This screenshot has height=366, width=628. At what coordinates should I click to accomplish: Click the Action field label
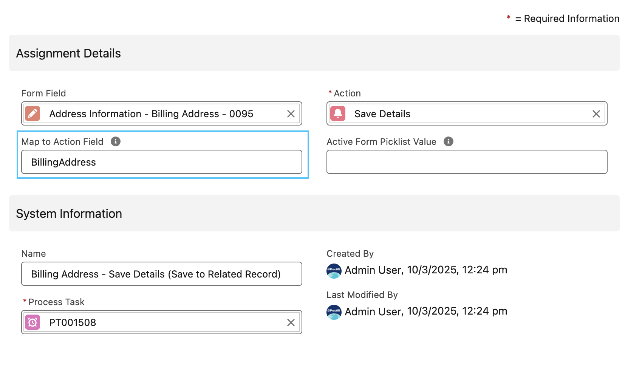tap(347, 93)
